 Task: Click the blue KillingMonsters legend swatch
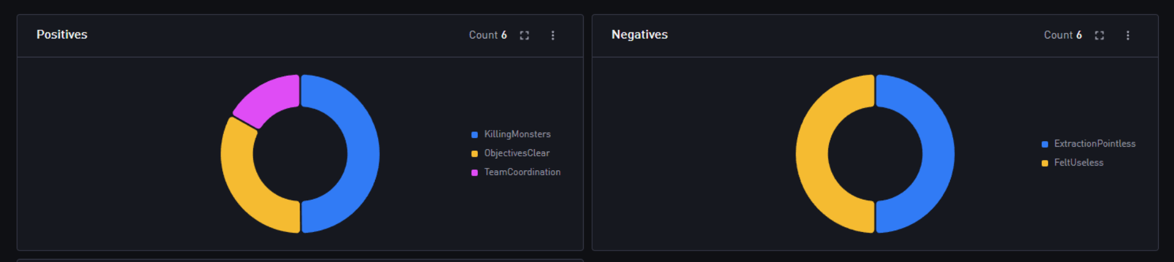475,135
